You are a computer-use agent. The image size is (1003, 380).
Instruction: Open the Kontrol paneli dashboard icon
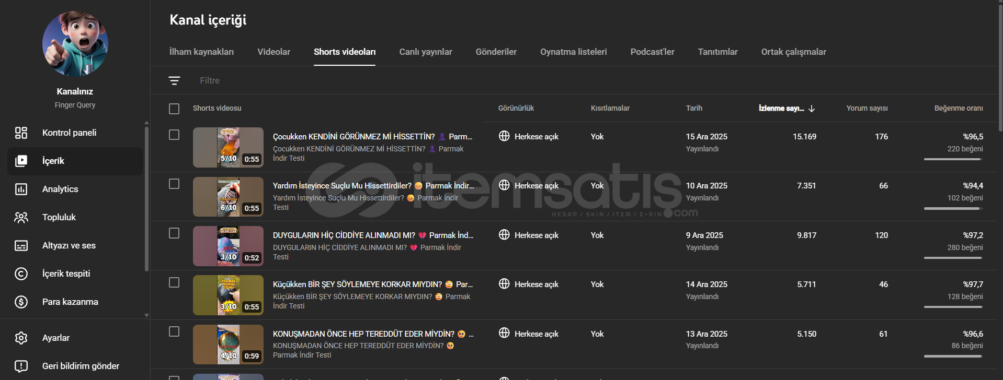click(x=21, y=133)
